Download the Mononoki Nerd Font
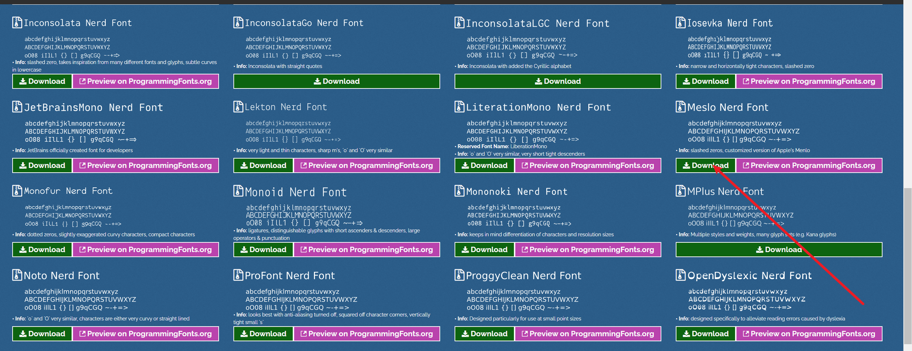This screenshot has width=912, height=351. pyautogui.click(x=484, y=249)
